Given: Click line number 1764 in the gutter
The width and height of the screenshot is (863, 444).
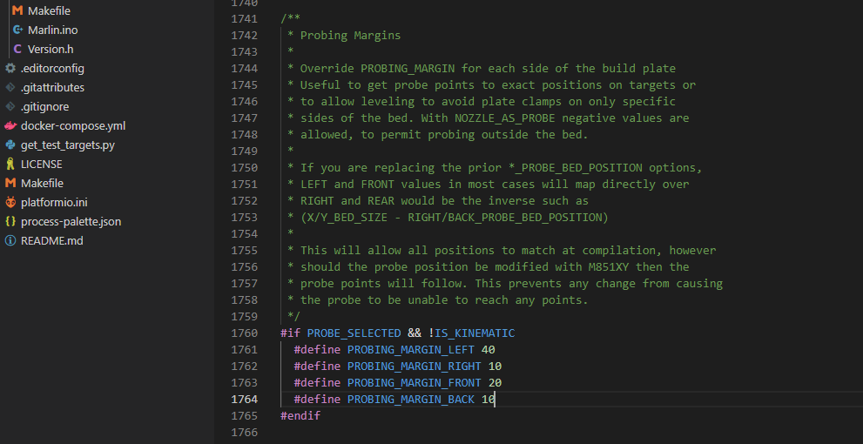Looking at the screenshot, I should pos(244,400).
